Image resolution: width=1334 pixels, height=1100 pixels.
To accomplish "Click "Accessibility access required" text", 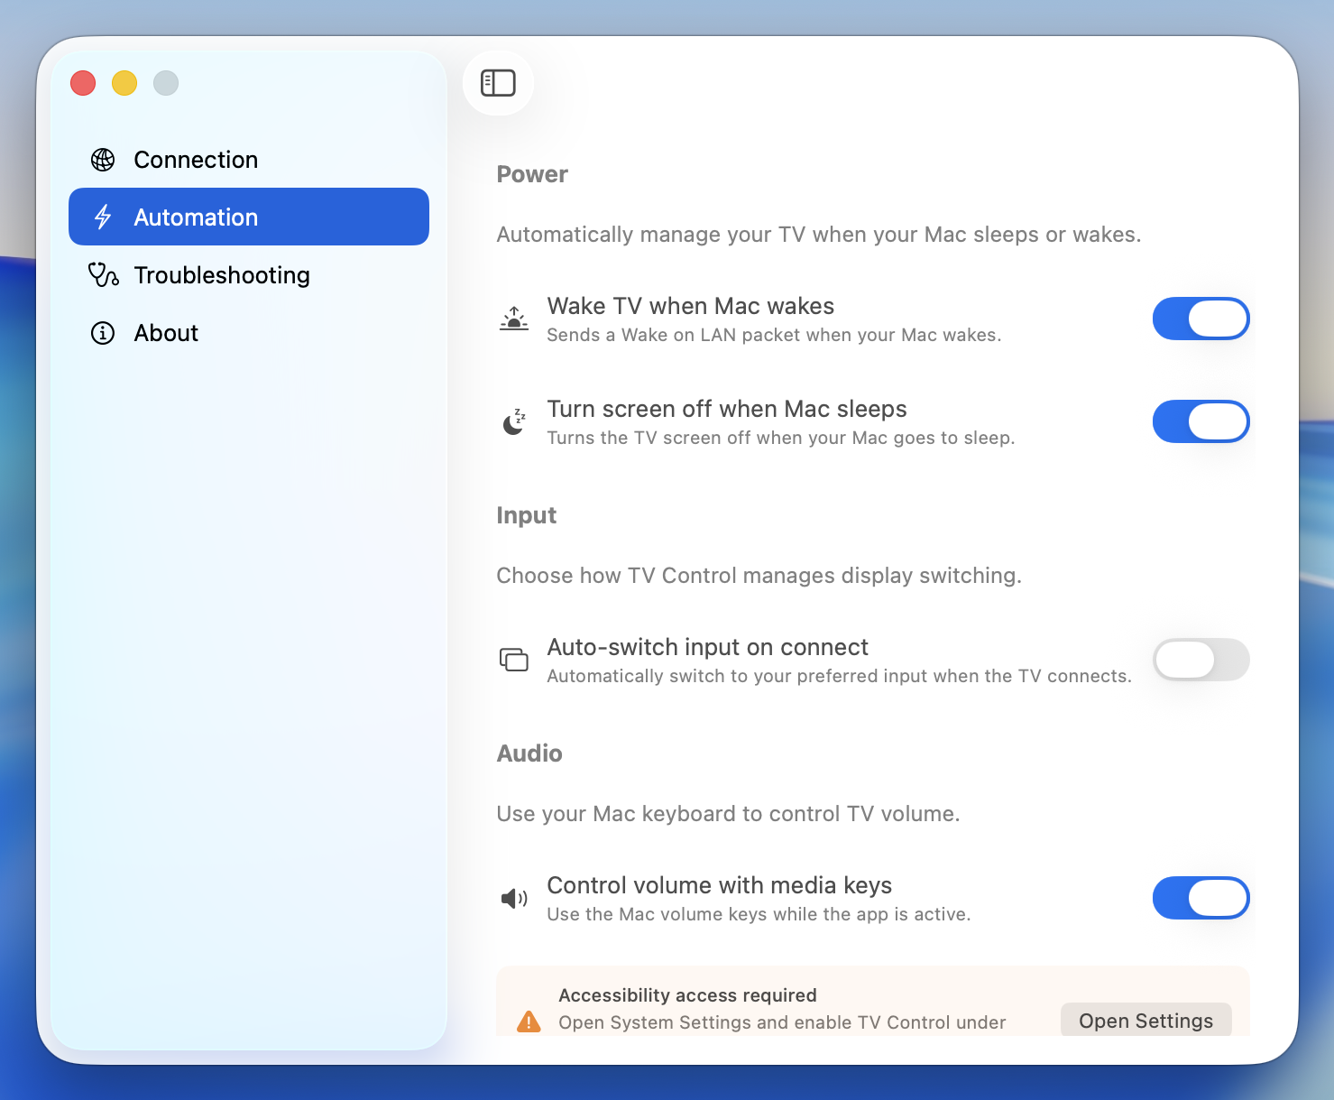I will pyautogui.click(x=688, y=995).
